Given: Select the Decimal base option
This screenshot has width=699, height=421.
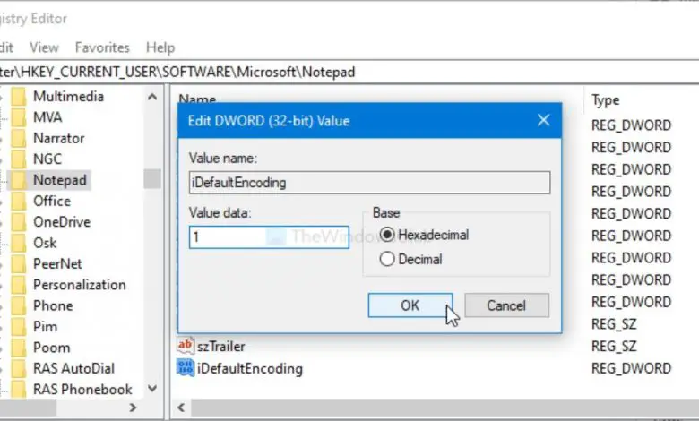Looking at the screenshot, I should click(388, 259).
